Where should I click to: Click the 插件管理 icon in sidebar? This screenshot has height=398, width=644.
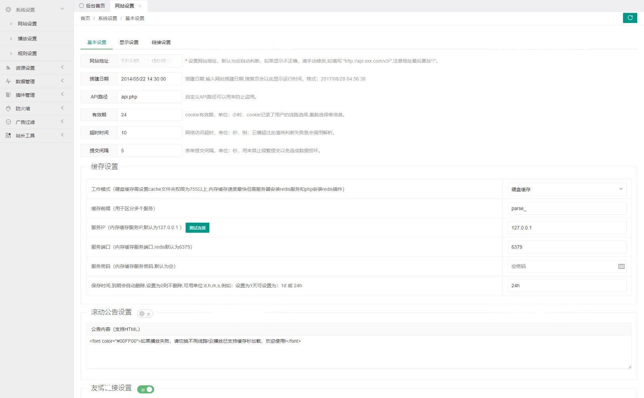coord(8,95)
